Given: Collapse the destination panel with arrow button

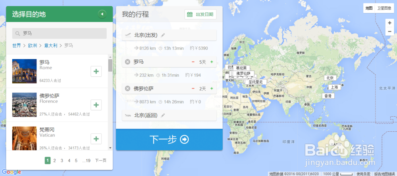Looking at the screenshot, I should point(102,14).
